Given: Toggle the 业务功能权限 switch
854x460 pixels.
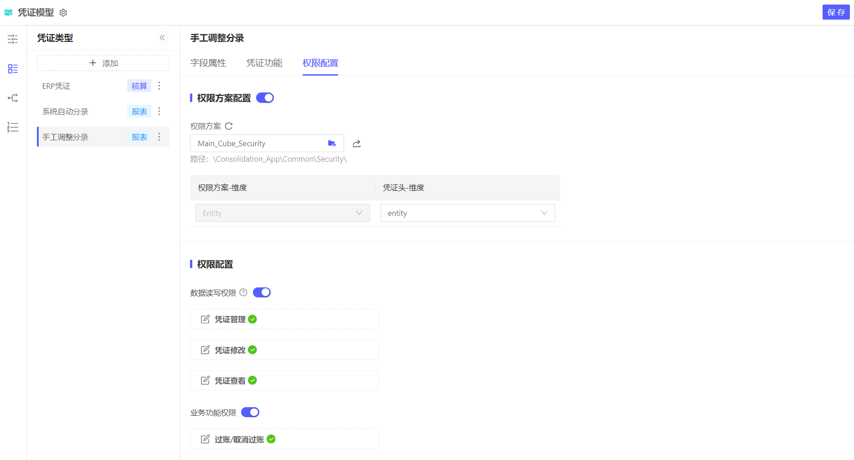Looking at the screenshot, I should pos(250,412).
